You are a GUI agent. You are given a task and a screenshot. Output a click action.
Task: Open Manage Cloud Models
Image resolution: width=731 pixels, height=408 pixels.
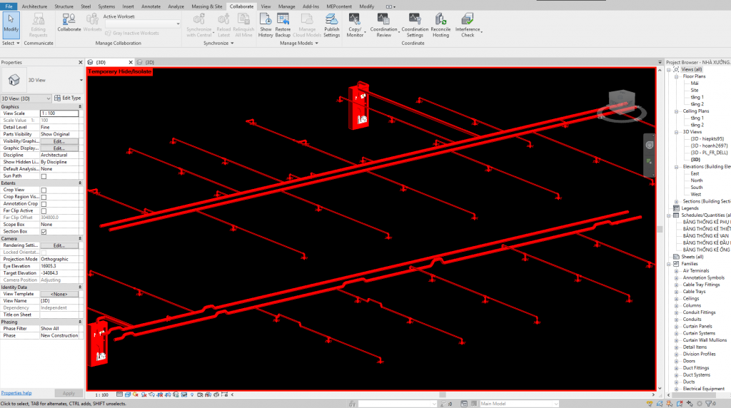(x=307, y=25)
